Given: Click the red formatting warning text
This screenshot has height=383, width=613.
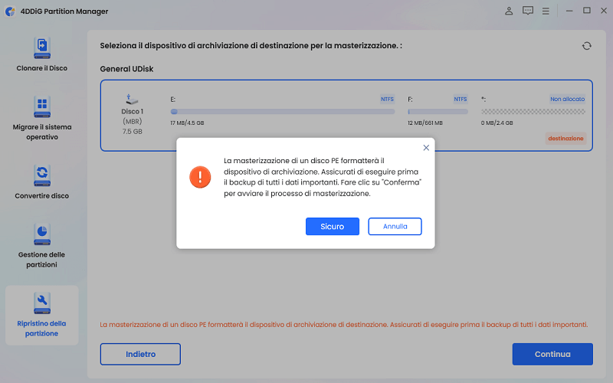Looking at the screenshot, I should tap(343, 325).
